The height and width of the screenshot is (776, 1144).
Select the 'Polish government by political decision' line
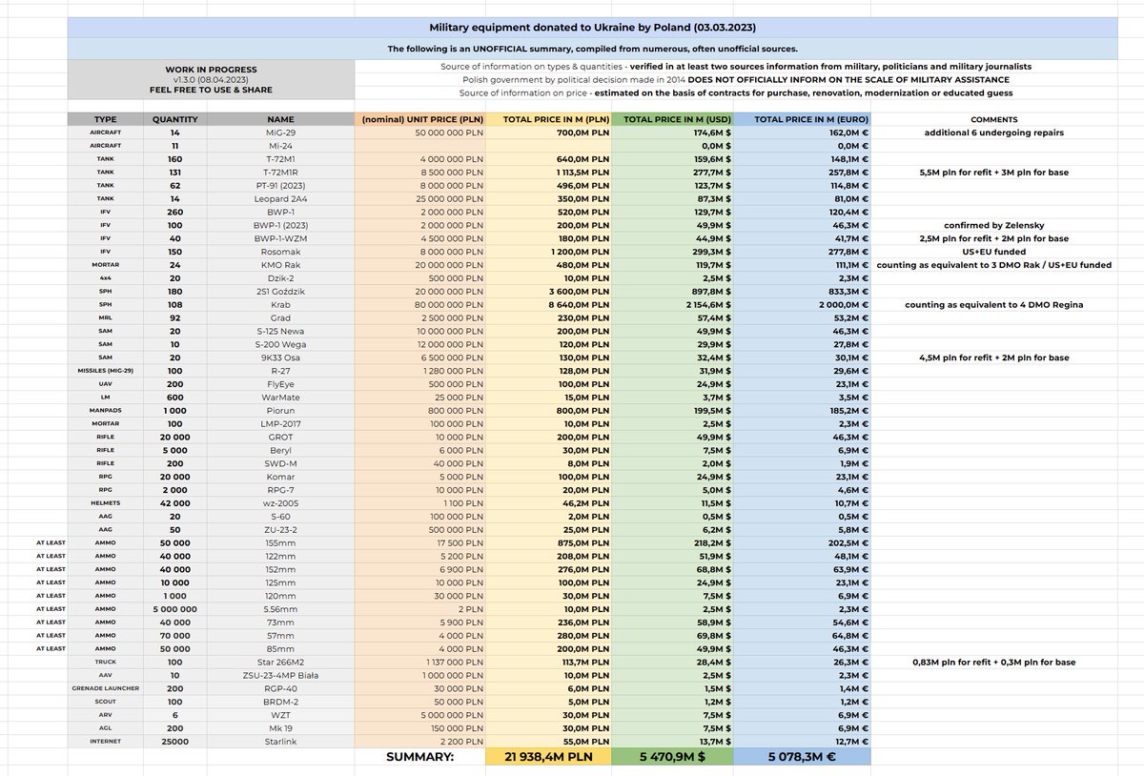[736, 80]
